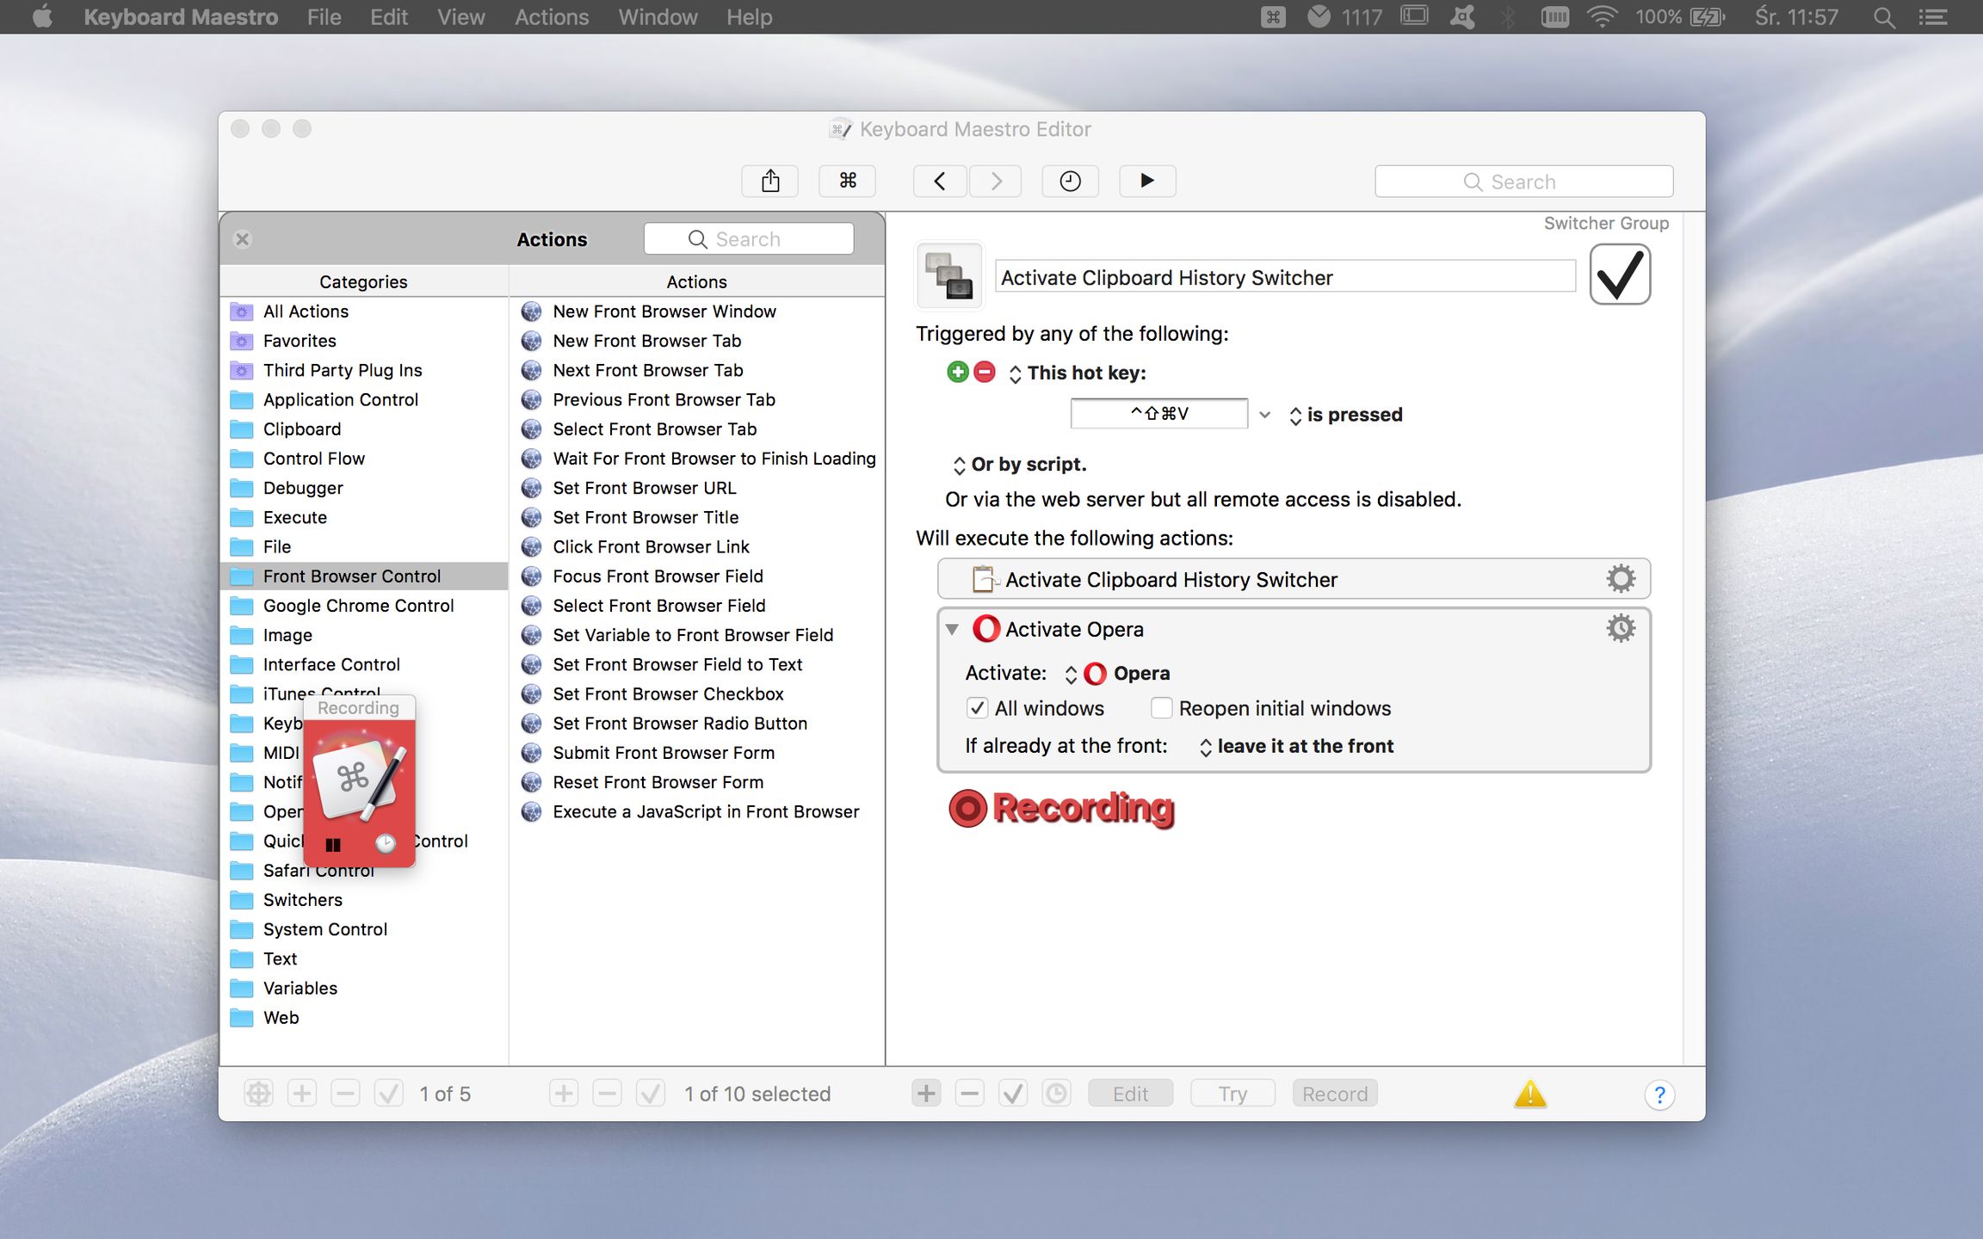
Task: Select Clipboard category in list
Action: point(301,428)
